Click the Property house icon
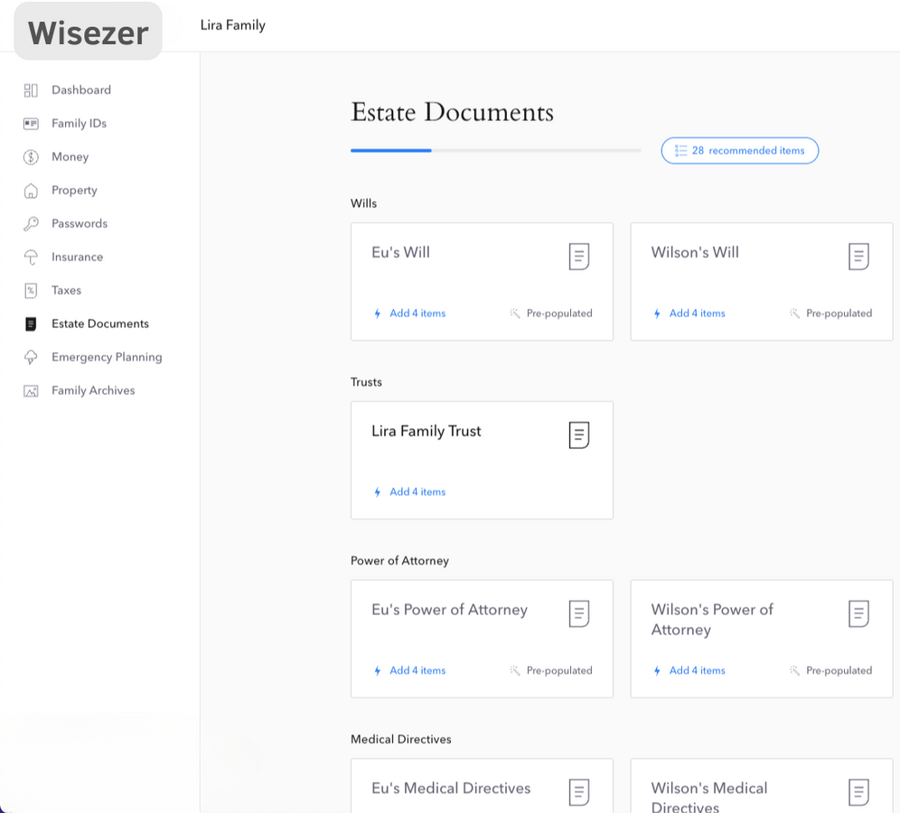 (x=31, y=191)
